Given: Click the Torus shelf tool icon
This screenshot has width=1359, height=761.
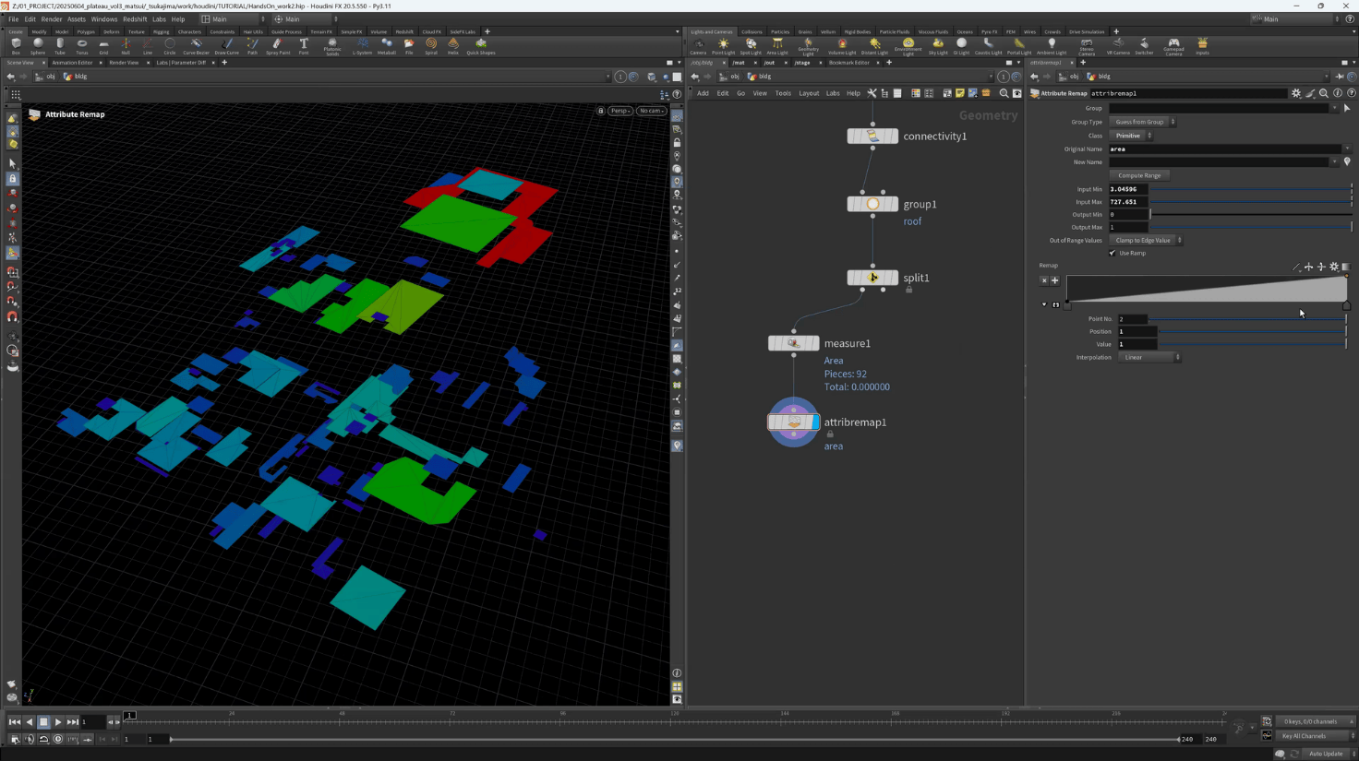Looking at the screenshot, I should (82, 45).
